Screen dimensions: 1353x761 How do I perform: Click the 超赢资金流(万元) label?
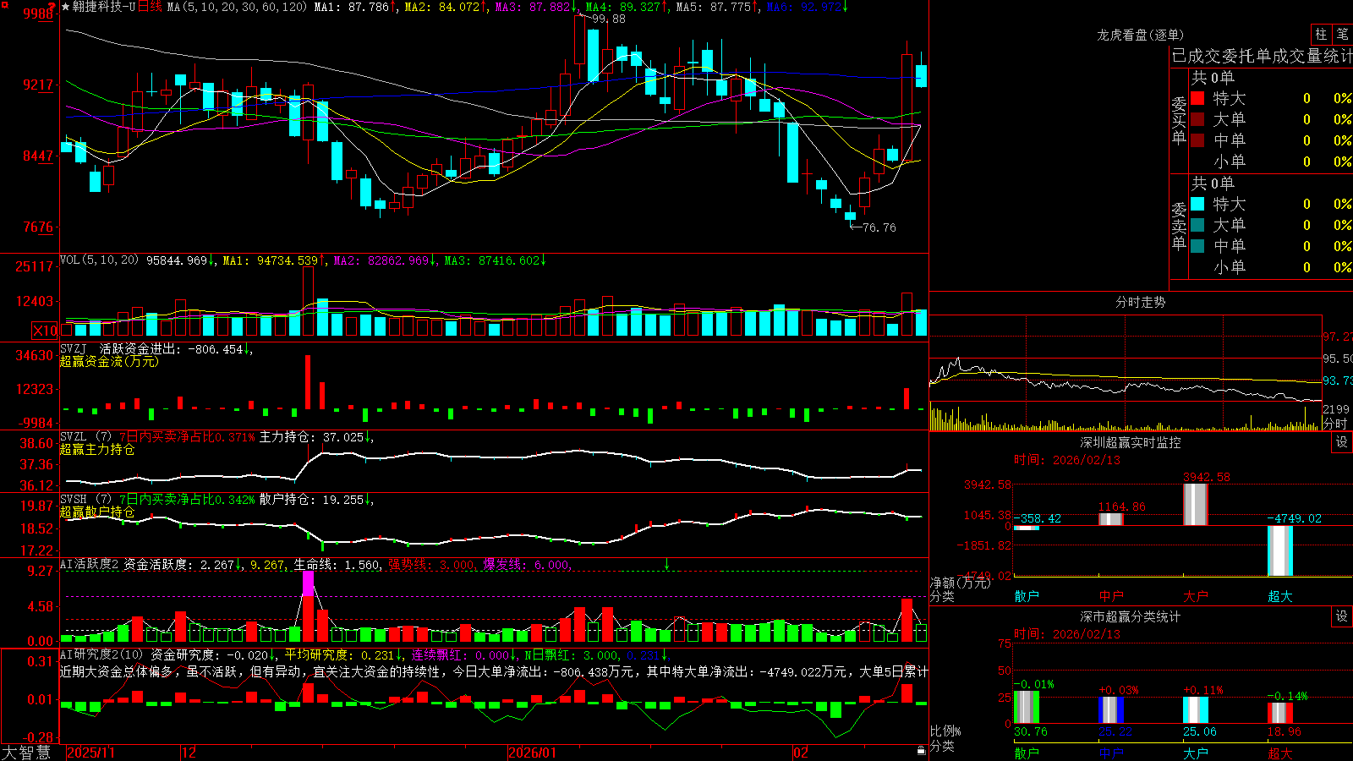(x=109, y=361)
